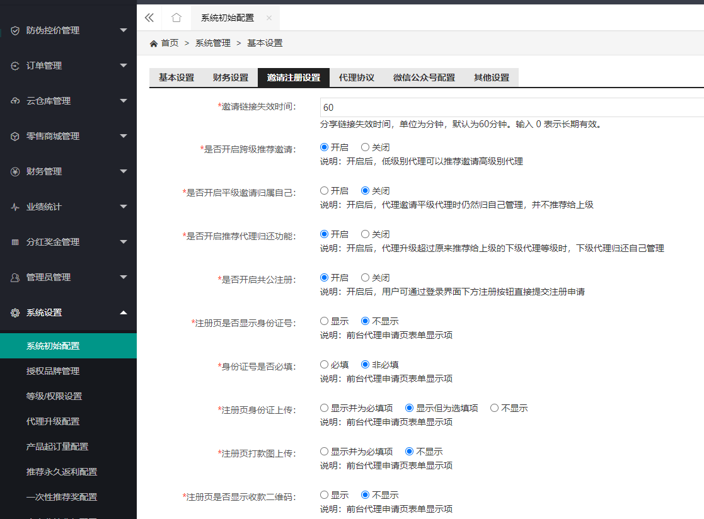Choose 显示并为必填项 for 注册页身份证上传
Screen dimensions: 704x519
coord(324,408)
